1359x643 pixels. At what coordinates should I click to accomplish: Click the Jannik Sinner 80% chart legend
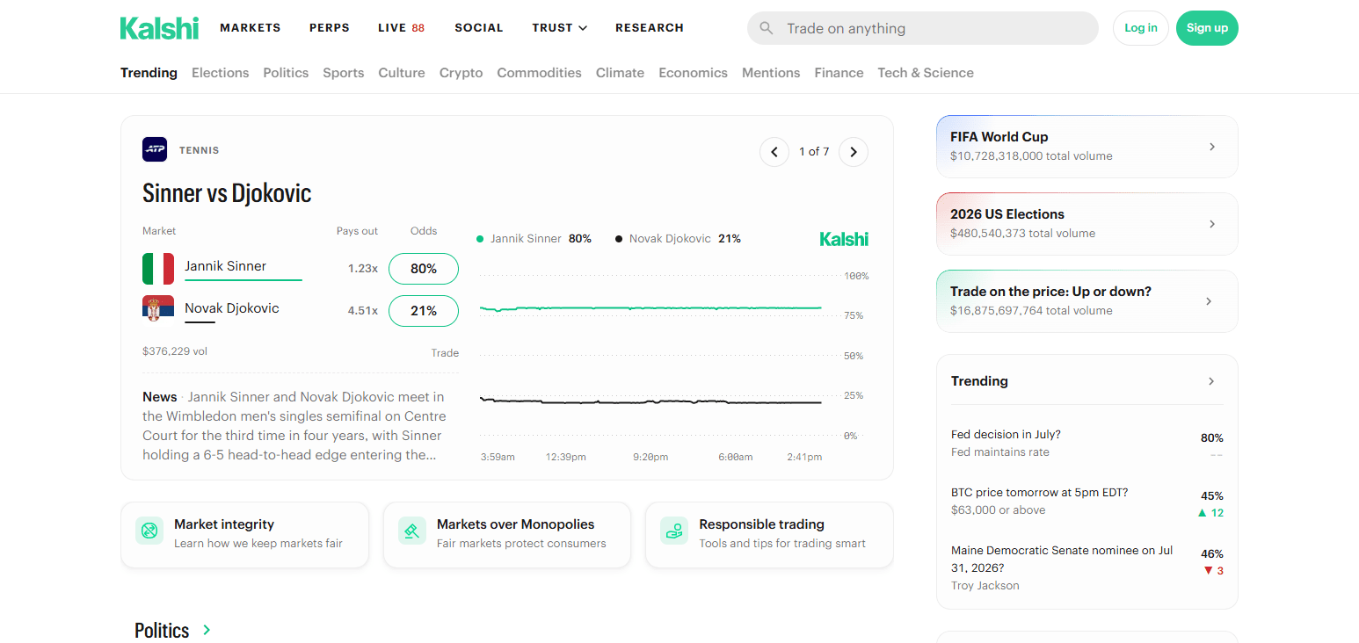pos(534,239)
